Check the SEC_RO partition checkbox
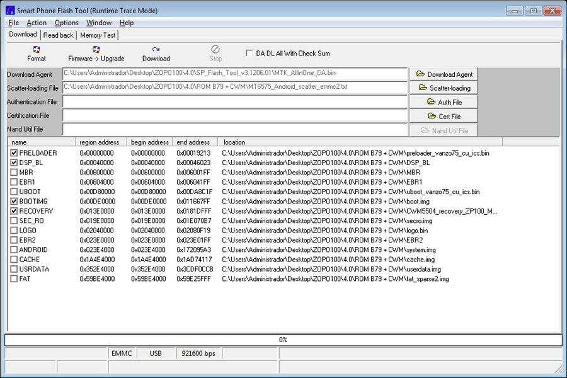The image size is (567, 378). point(14,220)
